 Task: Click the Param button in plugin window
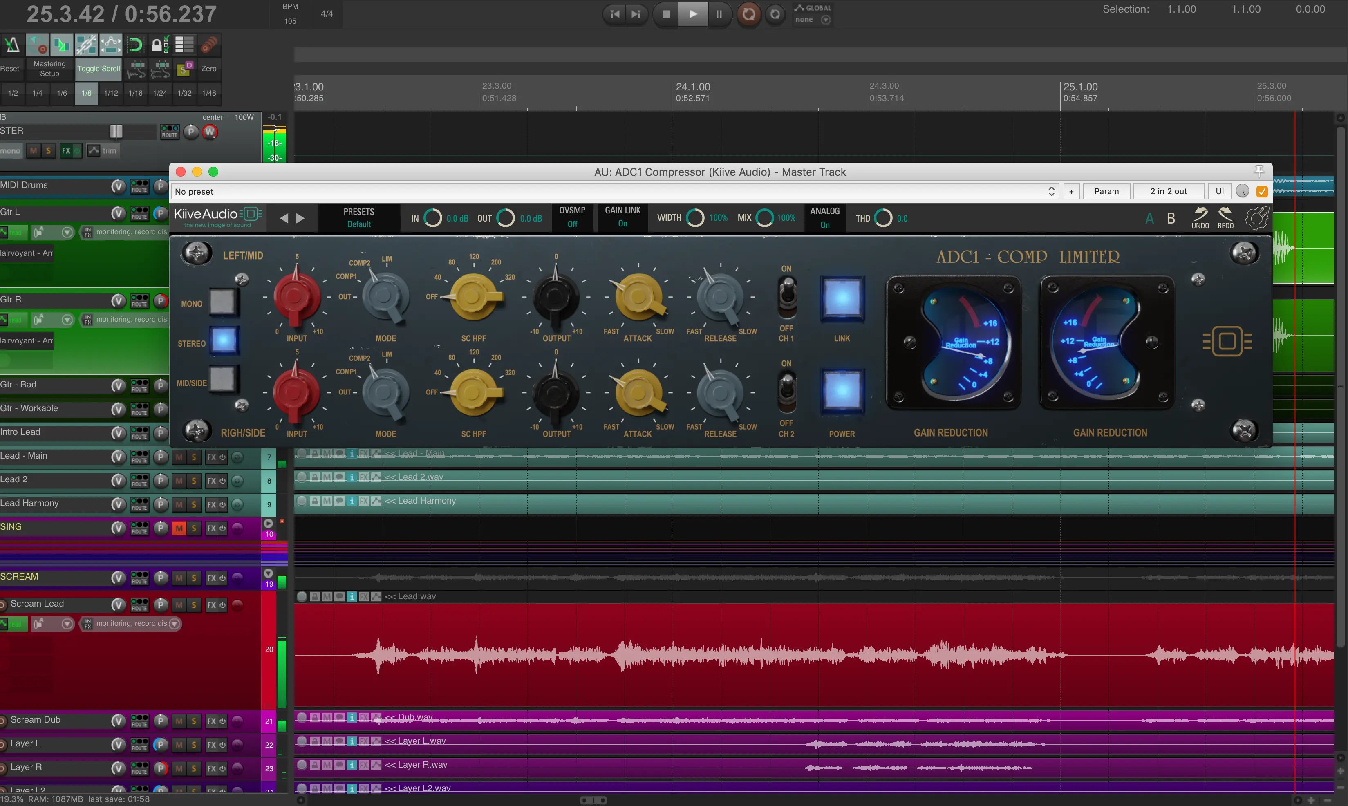coord(1106,191)
